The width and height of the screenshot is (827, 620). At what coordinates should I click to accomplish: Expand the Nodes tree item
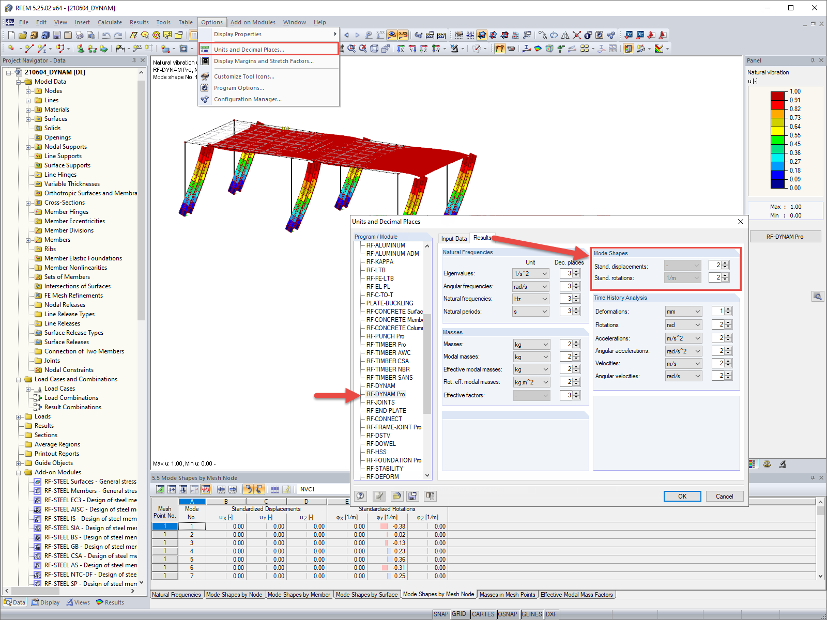[28, 91]
